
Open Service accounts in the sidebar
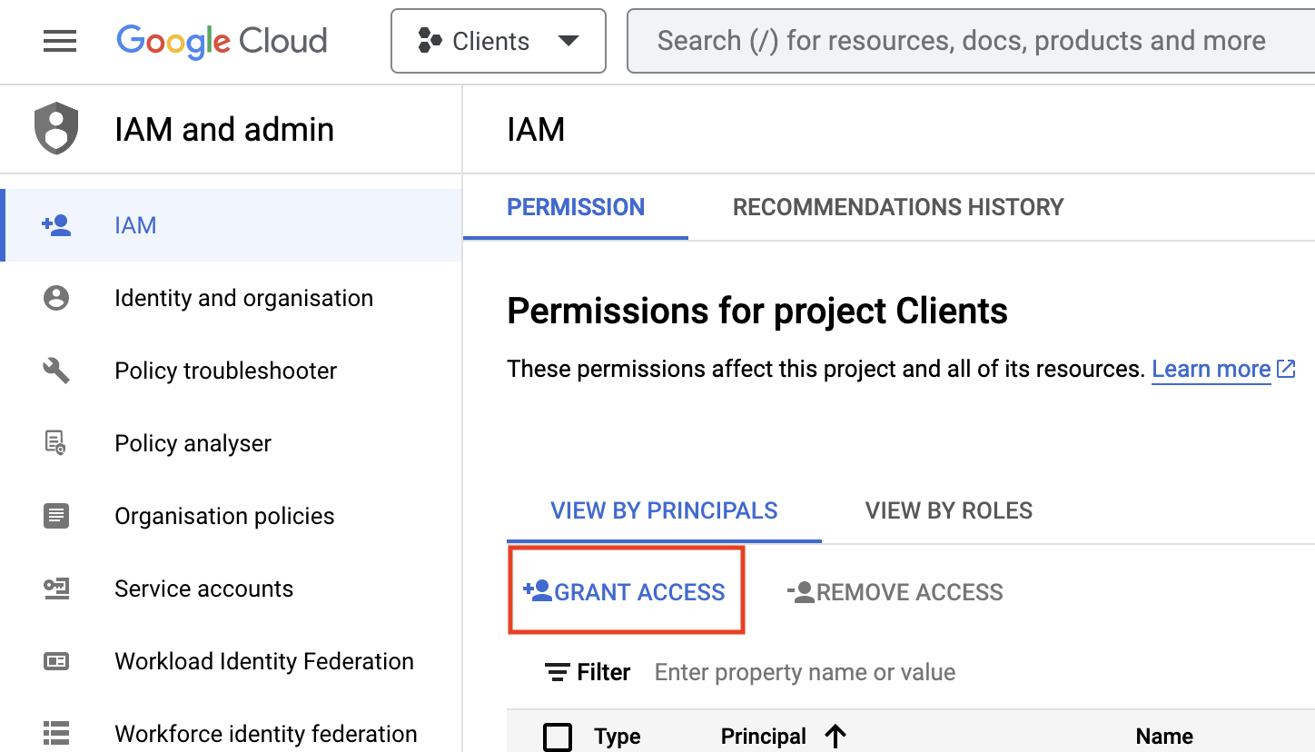coord(231,589)
